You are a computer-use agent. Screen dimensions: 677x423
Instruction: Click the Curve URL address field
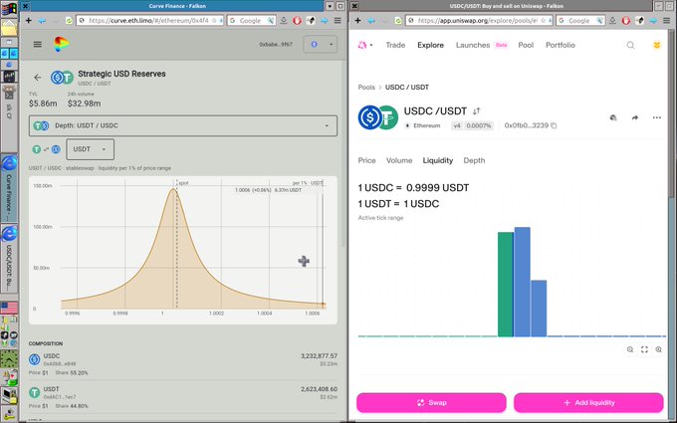tap(148, 20)
